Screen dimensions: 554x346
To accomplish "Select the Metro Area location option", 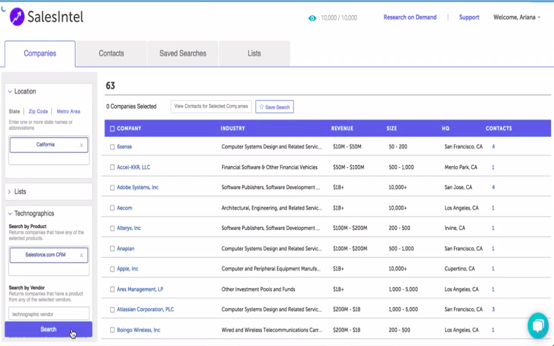I will [69, 111].
